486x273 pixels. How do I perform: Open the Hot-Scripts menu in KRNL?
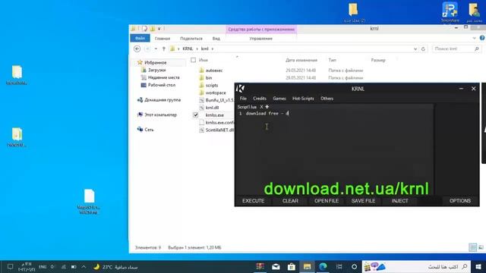(303, 99)
